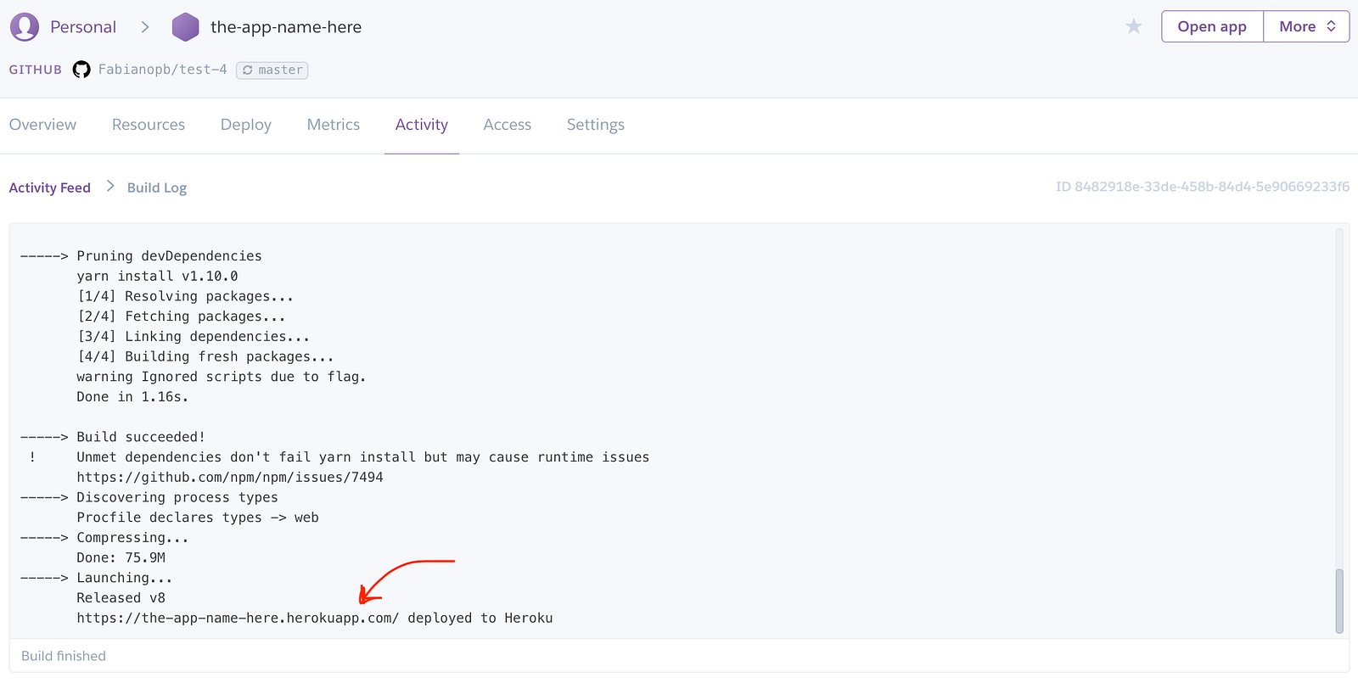Click the Personal account avatar icon
The width and height of the screenshot is (1358, 683).
coord(25,27)
